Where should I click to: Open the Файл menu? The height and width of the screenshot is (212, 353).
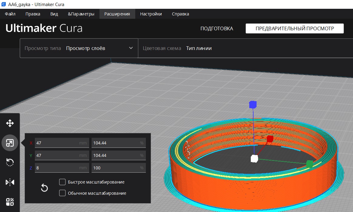tap(10, 14)
